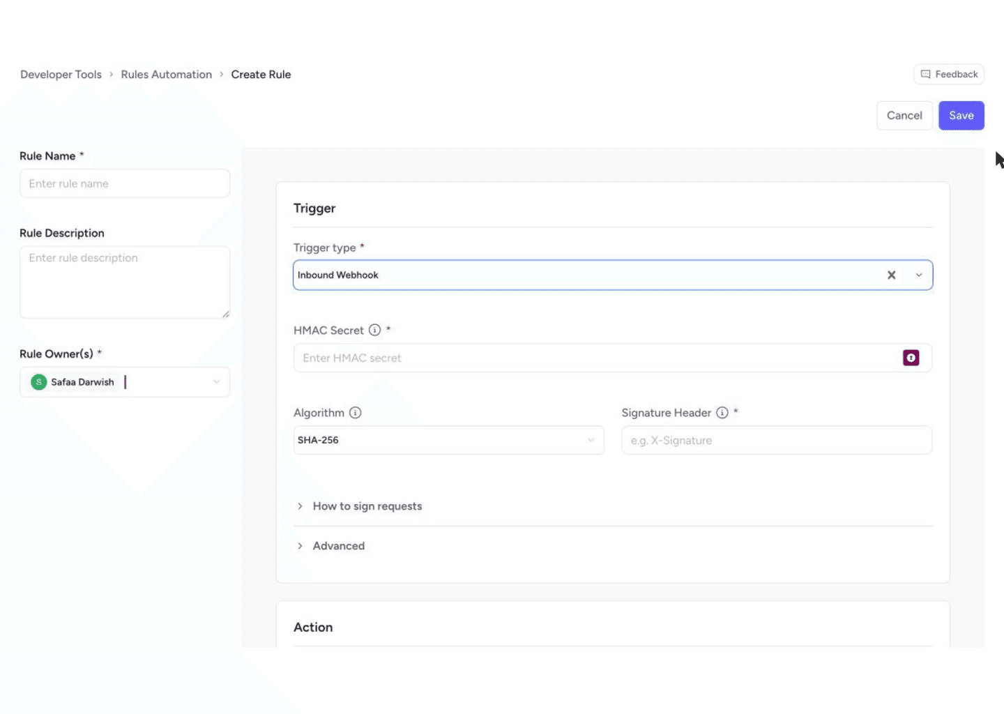Click the Rule Description resize handle
Viewport: 1004px width, 714px height.
coord(225,314)
